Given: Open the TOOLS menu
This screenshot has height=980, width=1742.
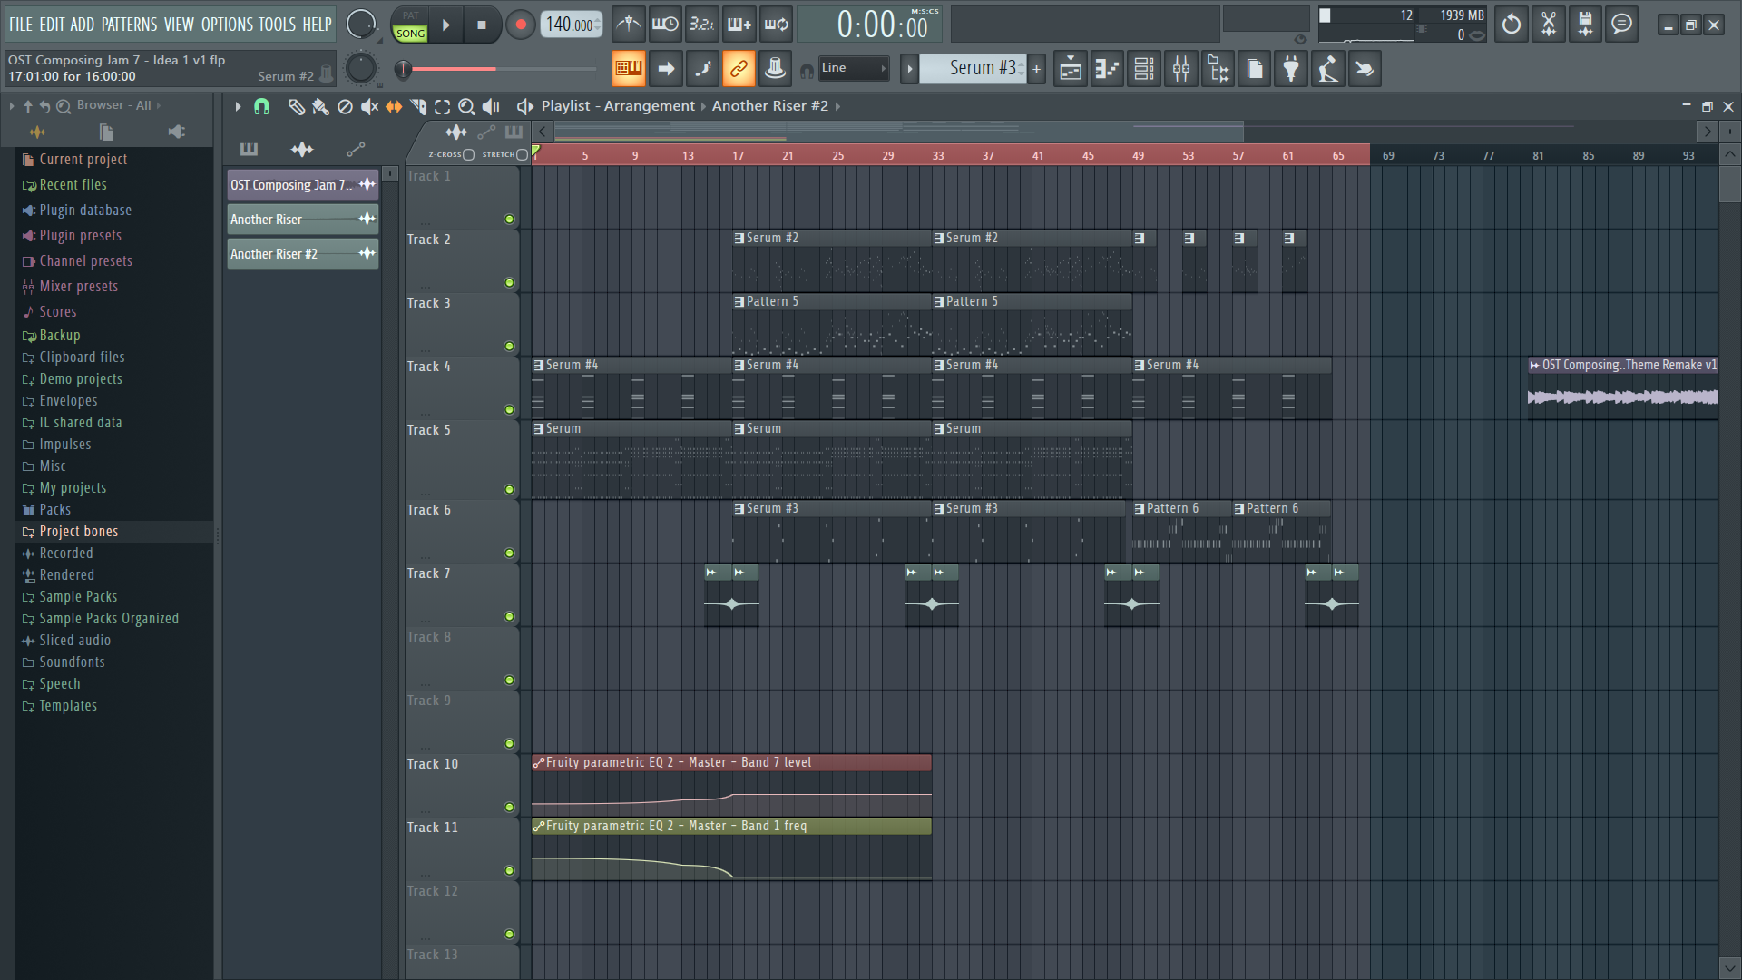Looking at the screenshot, I should [x=277, y=24].
